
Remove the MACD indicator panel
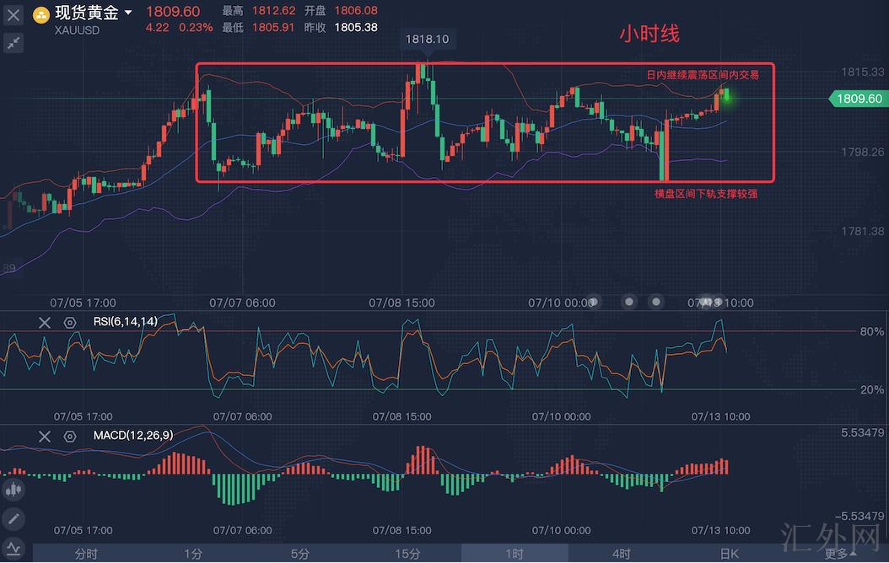coord(45,436)
